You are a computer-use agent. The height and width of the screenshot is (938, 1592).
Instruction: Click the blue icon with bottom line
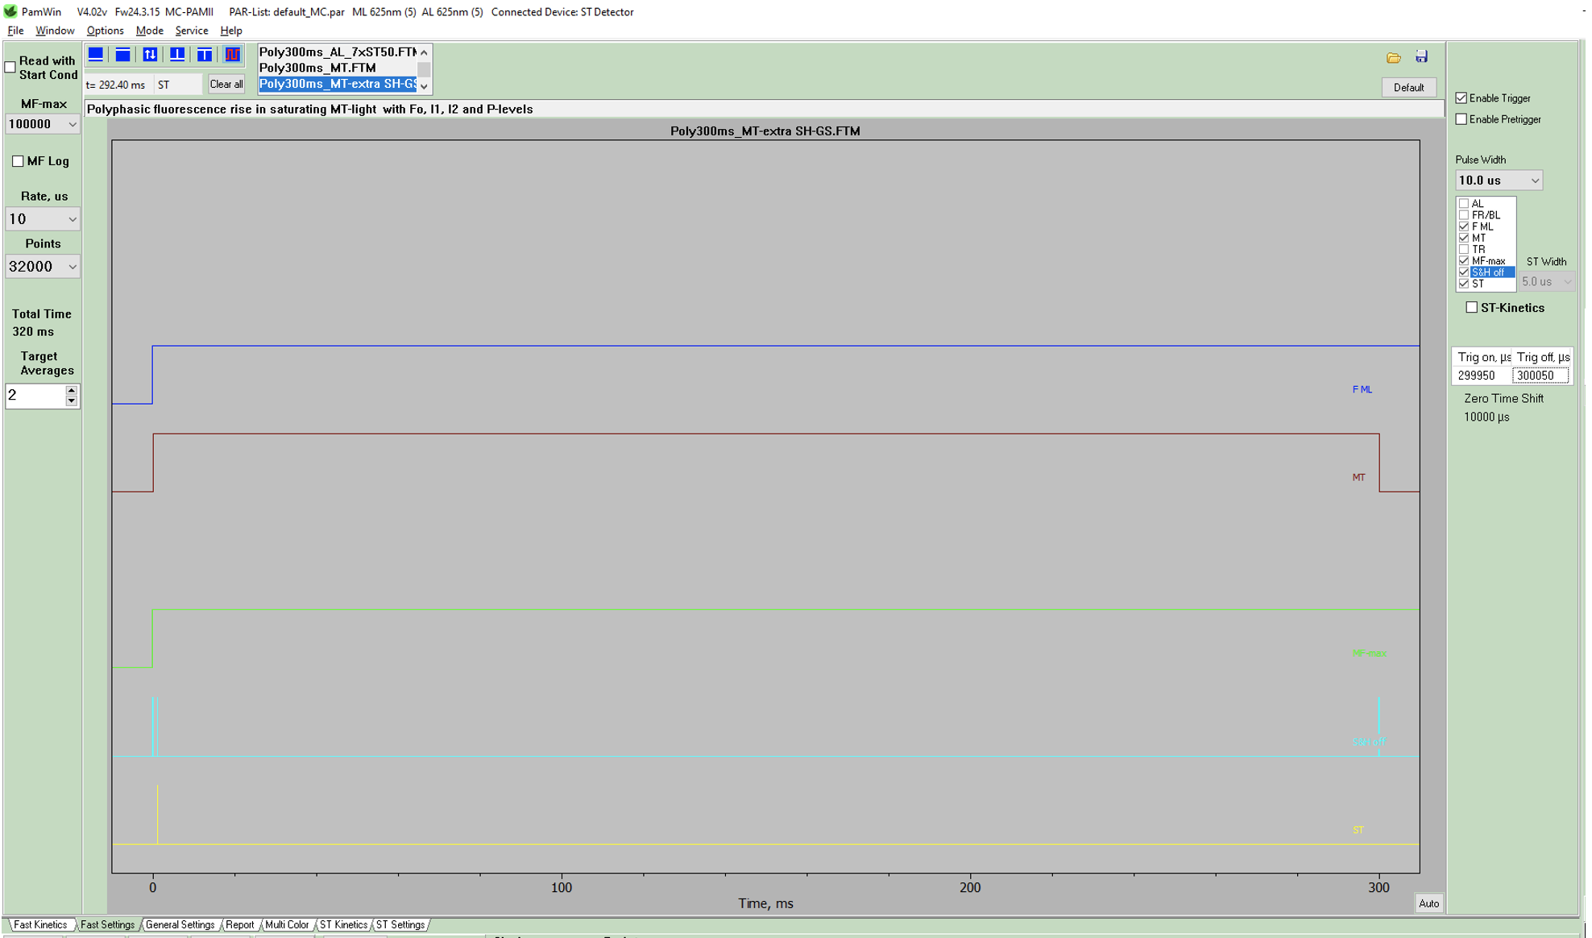[x=95, y=55]
